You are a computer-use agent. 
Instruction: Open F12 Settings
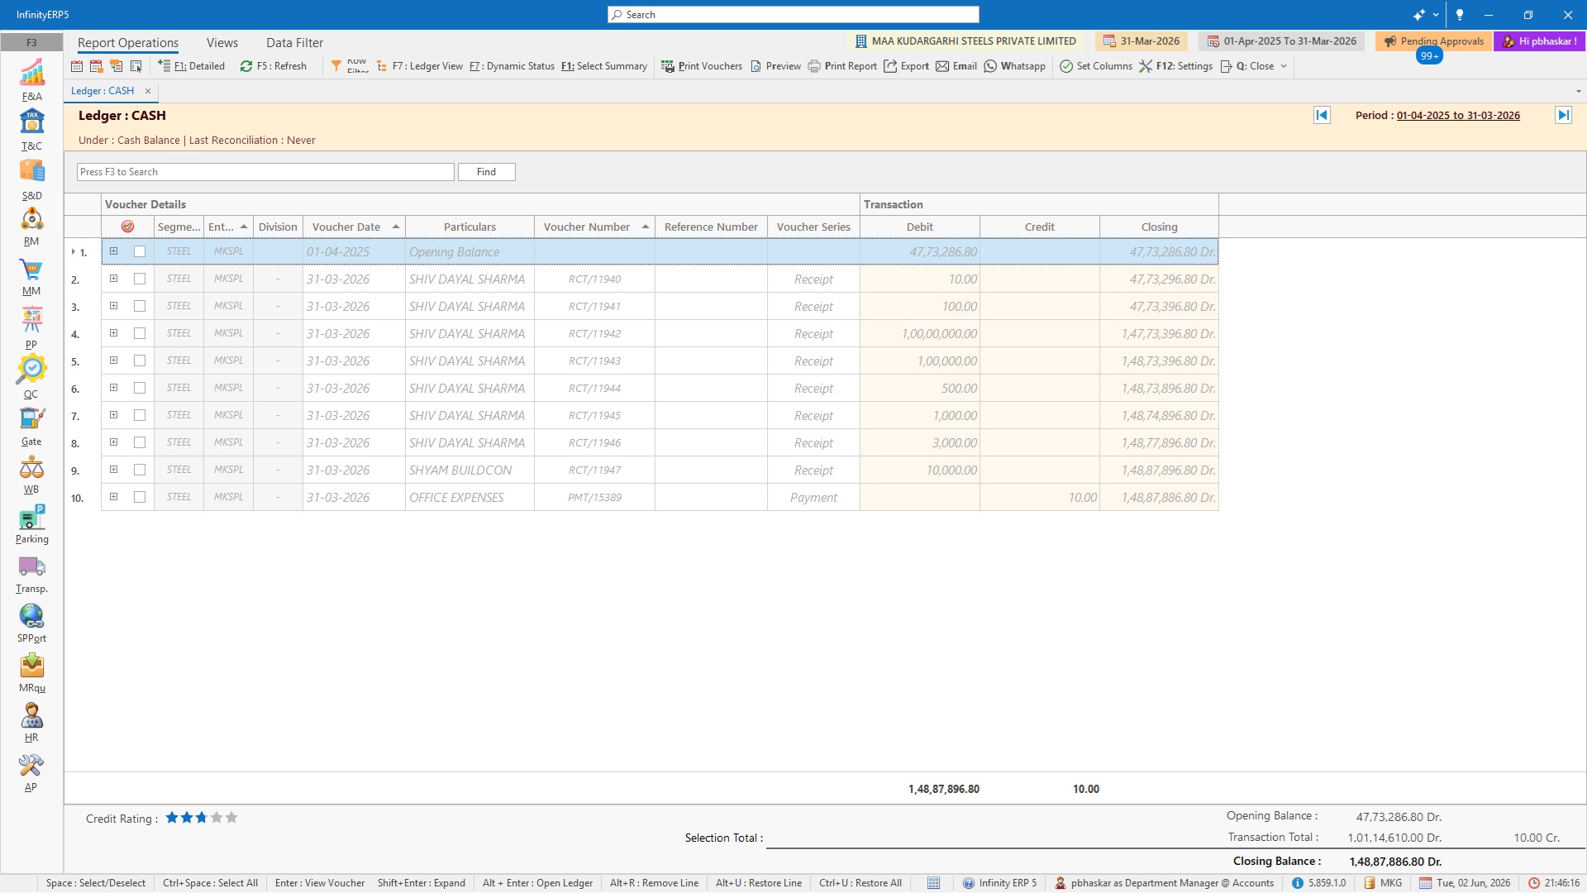(1176, 66)
